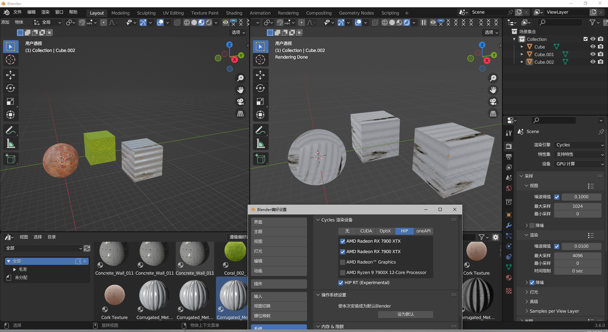Switch right viewport to rendered shading
608x332 pixels.
[x=407, y=22]
